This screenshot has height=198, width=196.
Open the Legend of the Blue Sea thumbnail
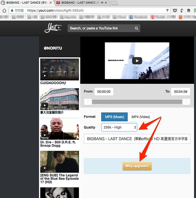[x=60, y=162]
